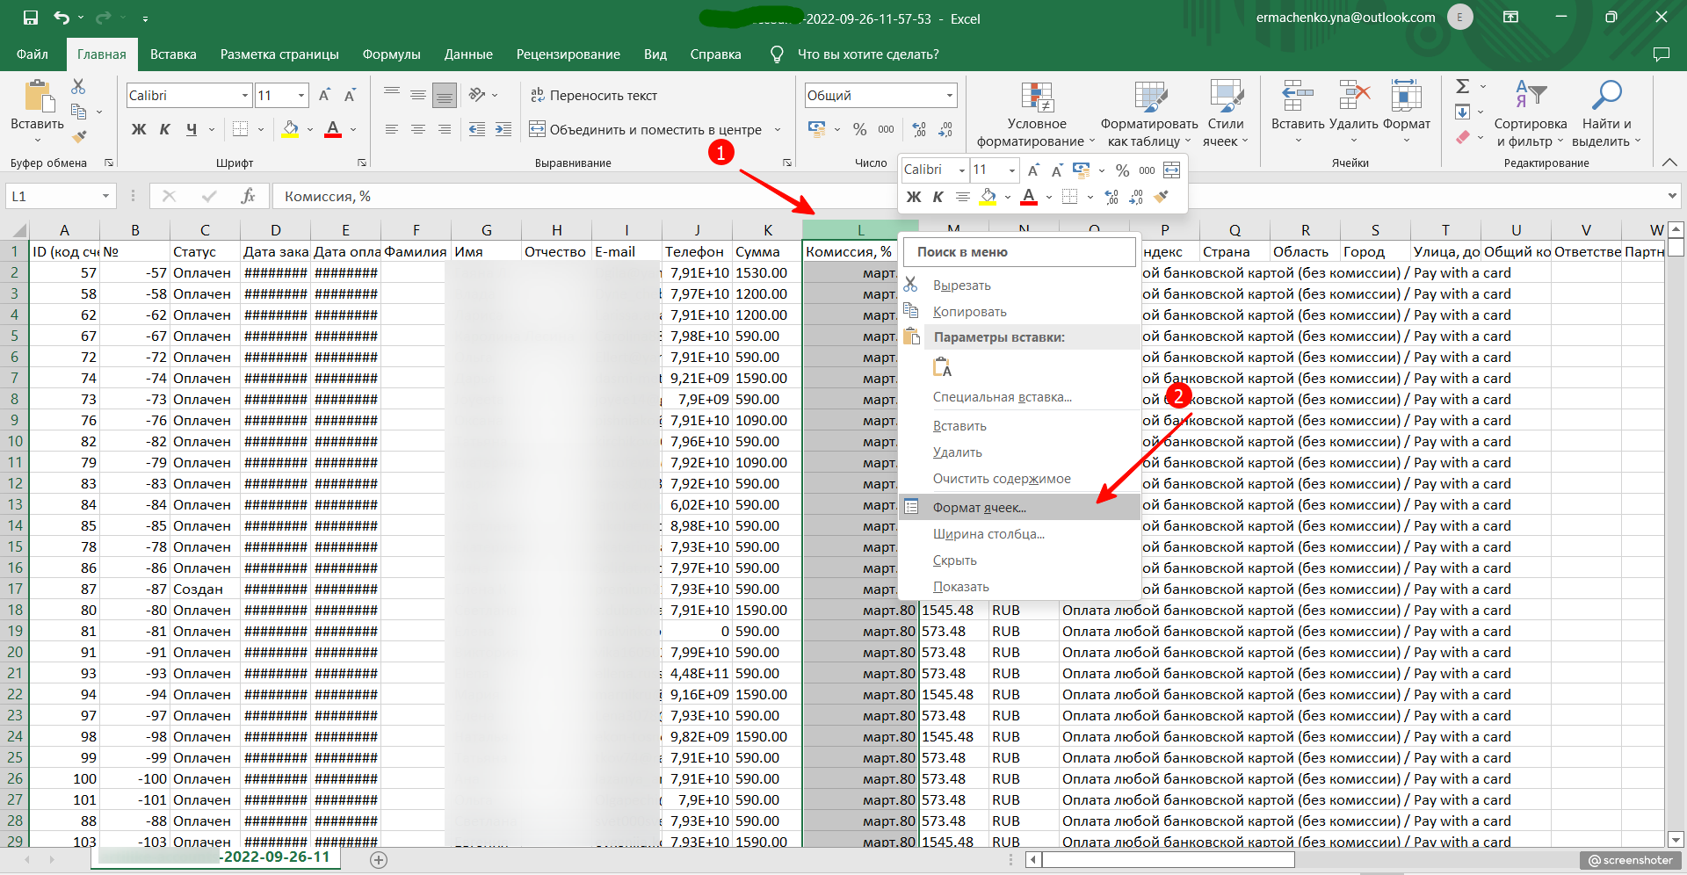Expand the number format dropdown
Viewport: 1687px width, 875px height.
(949, 95)
